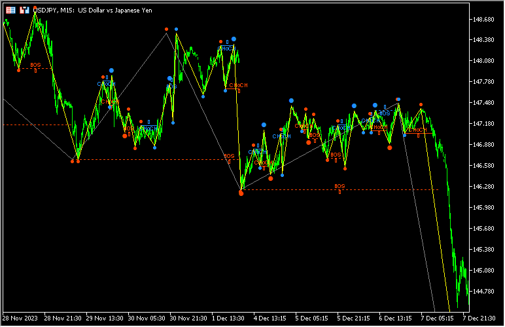Click the one-click trading panel icon
This screenshot has width=505, height=327.
click(x=11, y=10)
